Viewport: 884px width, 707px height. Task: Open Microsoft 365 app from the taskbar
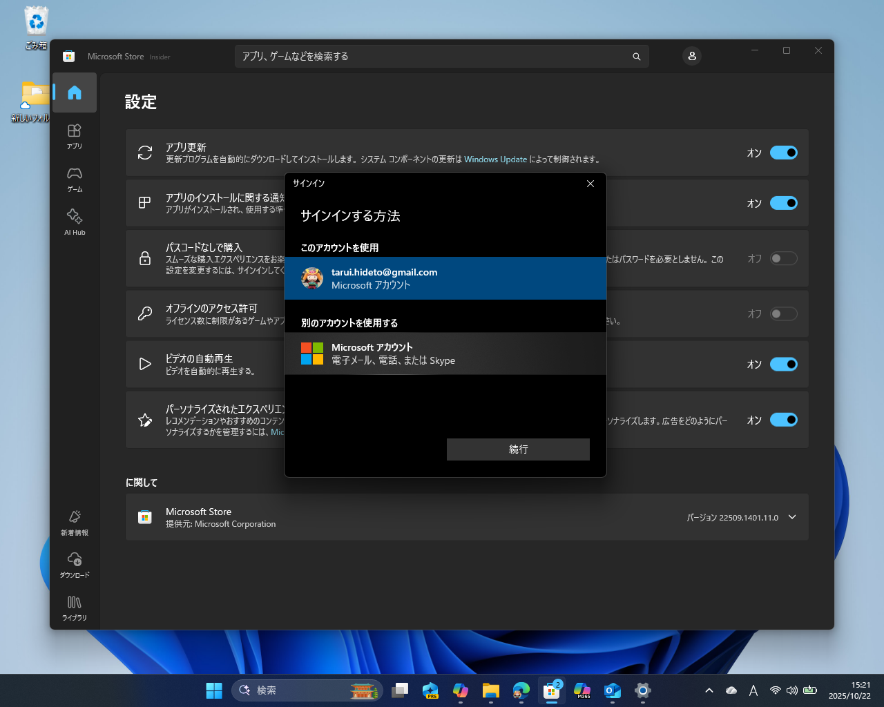coord(582,690)
